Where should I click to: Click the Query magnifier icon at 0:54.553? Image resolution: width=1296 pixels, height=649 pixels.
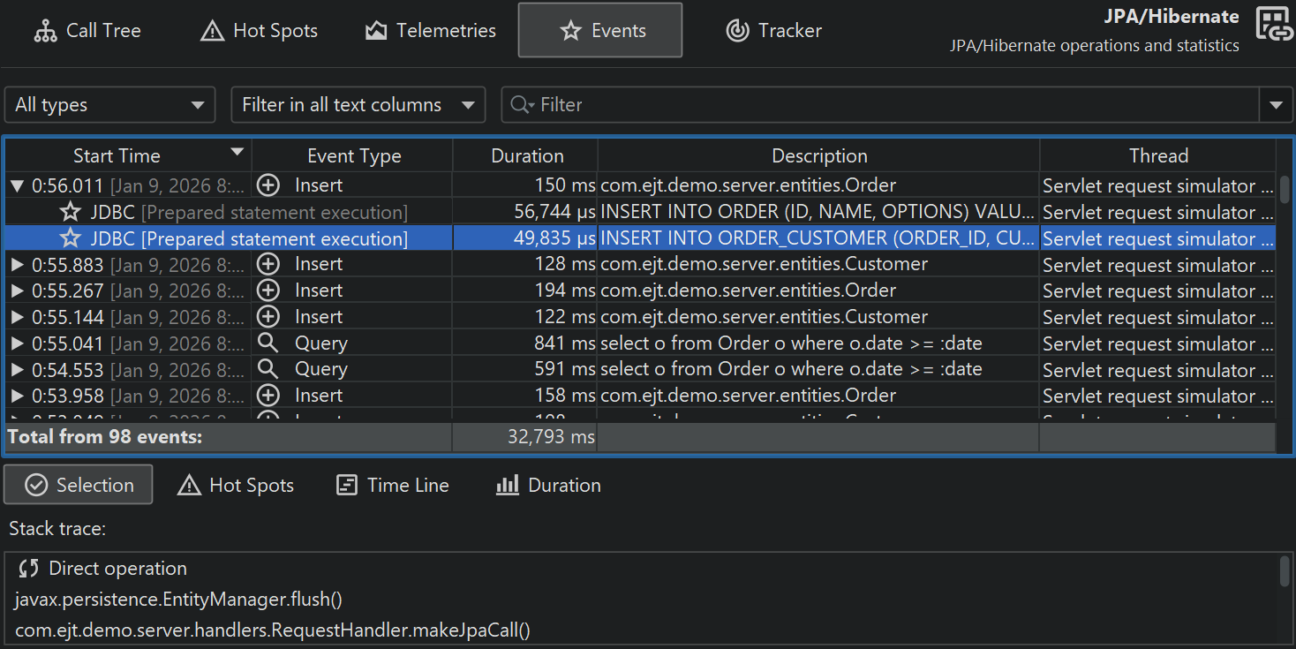coord(267,369)
